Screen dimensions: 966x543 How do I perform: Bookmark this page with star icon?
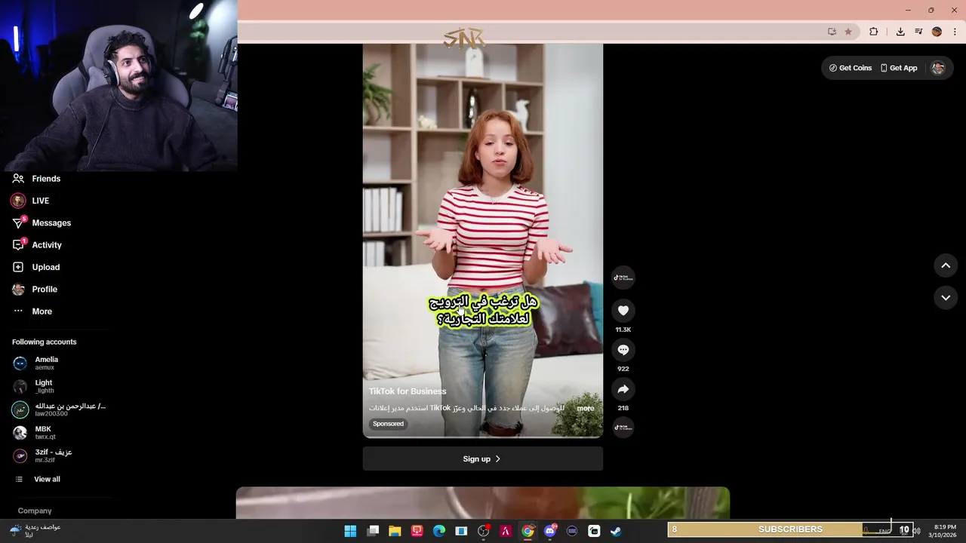pos(848,32)
